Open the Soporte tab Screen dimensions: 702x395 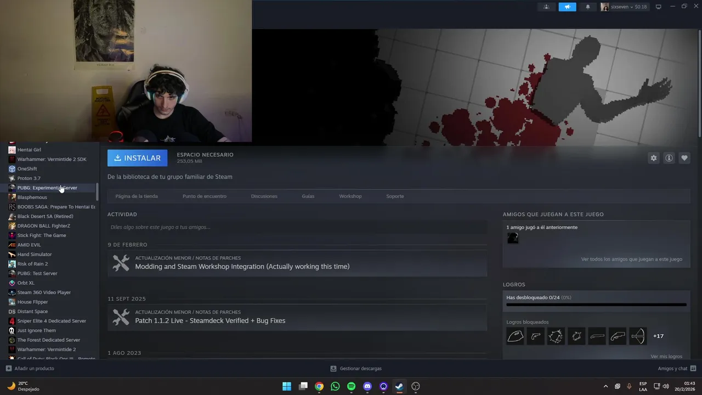395,196
